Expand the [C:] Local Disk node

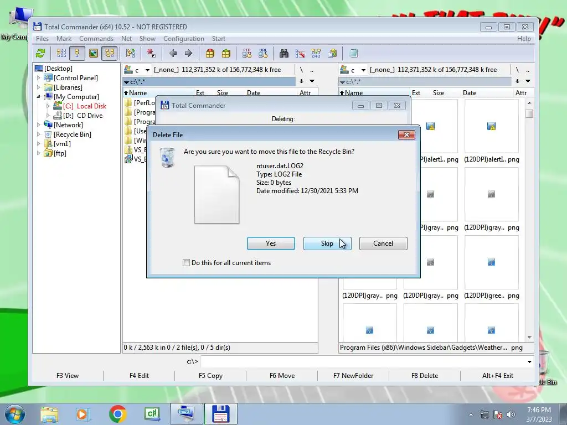48,106
